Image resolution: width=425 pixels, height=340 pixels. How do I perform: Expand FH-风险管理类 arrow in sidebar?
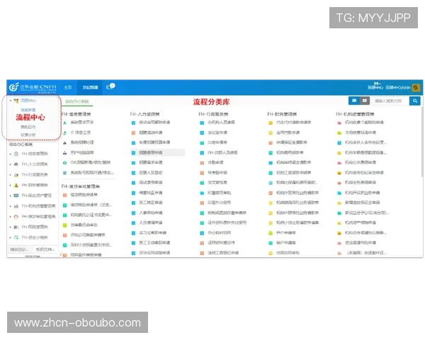11,227
